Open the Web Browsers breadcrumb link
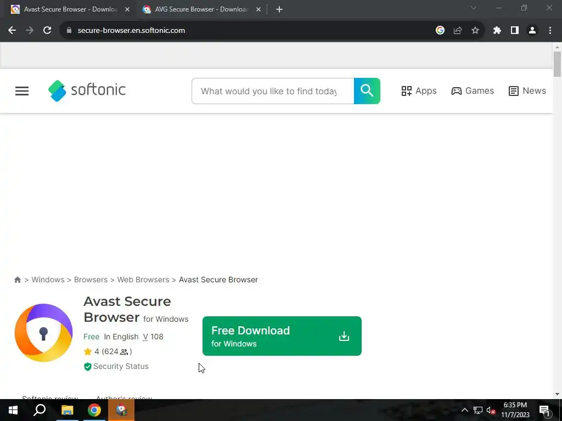This screenshot has width=562, height=421. pos(143,280)
